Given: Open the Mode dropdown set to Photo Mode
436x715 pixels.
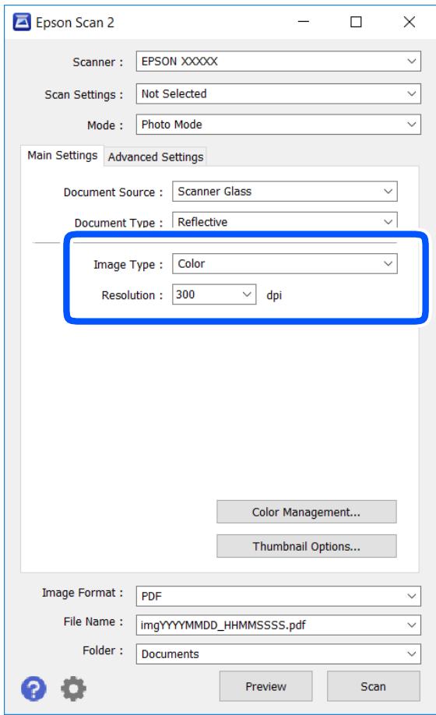Looking at the screenshot, I should pyautogui.click(x=279, y=125).
